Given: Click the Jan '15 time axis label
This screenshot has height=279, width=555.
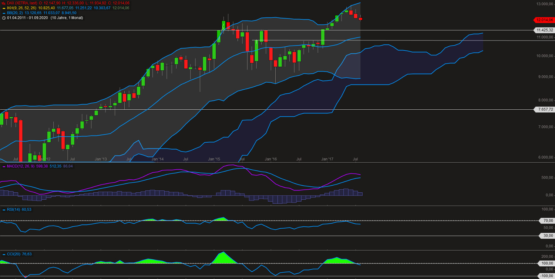Looking at the screenshot, I should 214,159.
